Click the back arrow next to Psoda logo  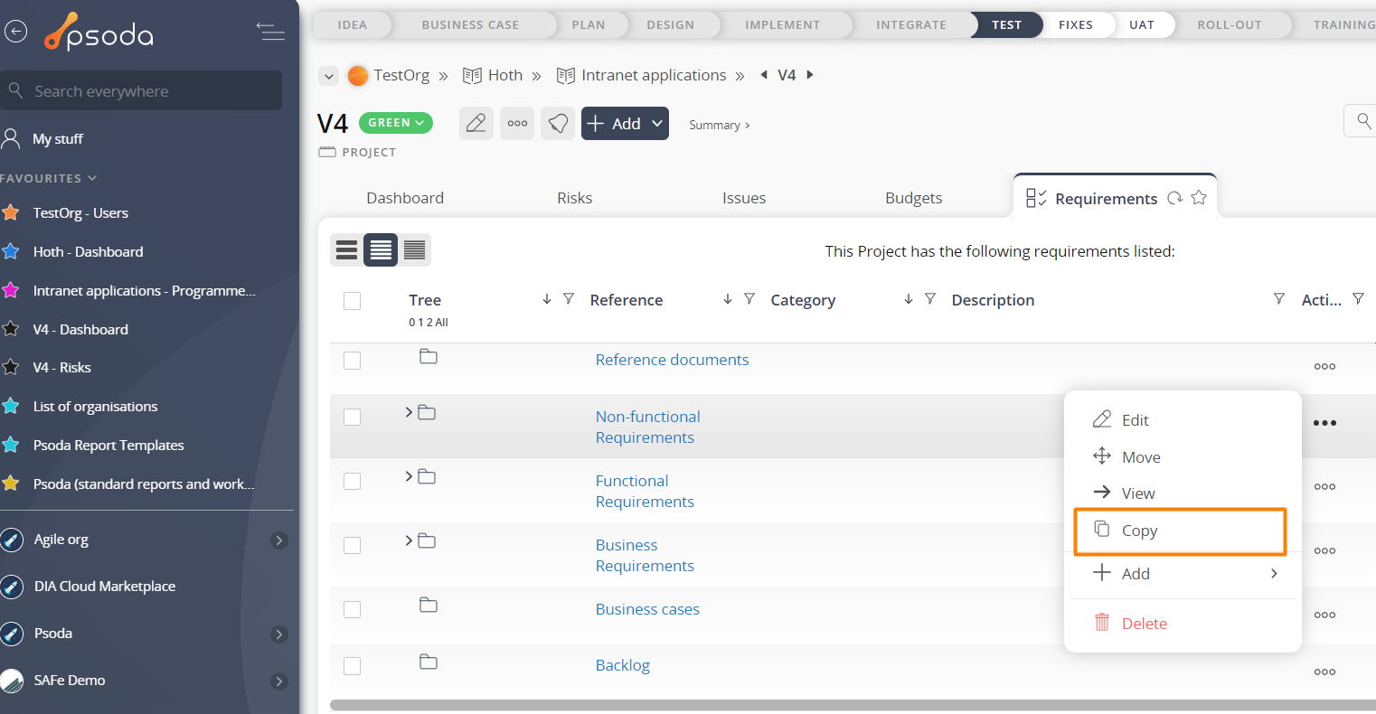pyautogui.click(x=15, y=32)
